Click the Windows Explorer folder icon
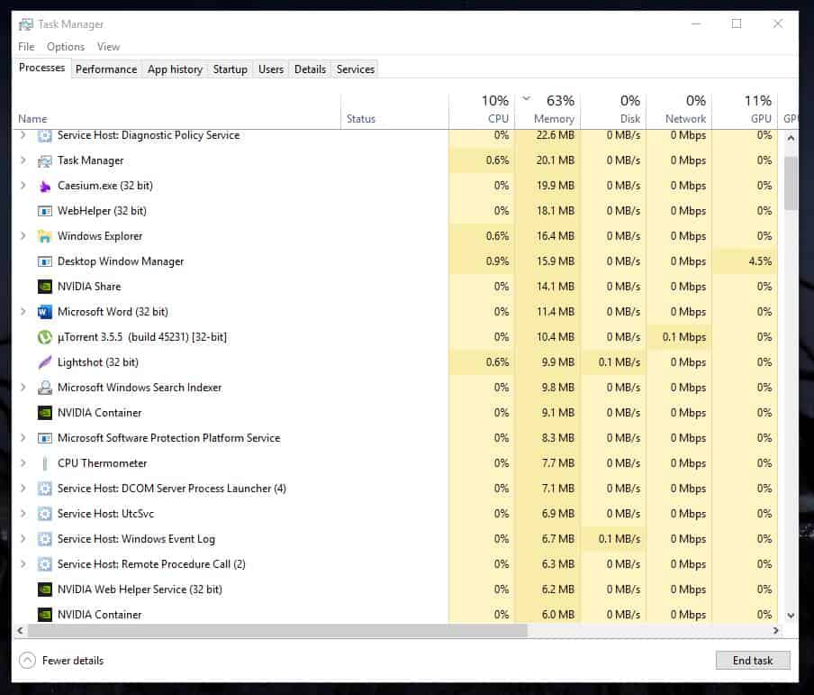Screen dimensions: 814x695 45,236
